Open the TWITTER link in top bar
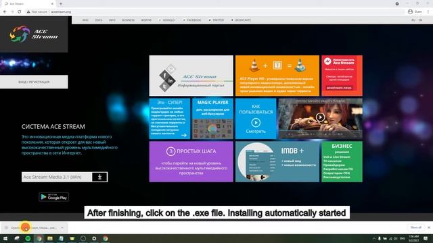The image size is (433, 243). point(216,20)
